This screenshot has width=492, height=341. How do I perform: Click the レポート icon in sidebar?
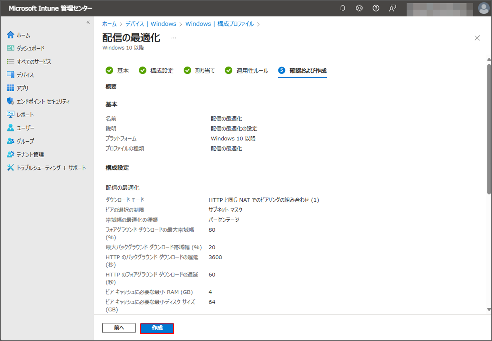click(x=11, y=114)
